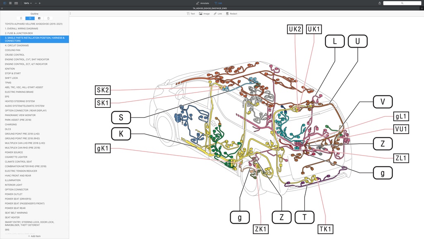
Task: Go to Seat Heater outline entry
Action: [12, 217]
